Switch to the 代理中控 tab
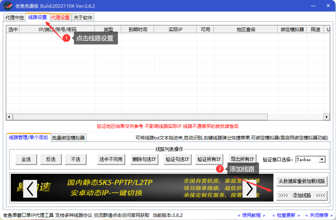 [x=15, y=17]
